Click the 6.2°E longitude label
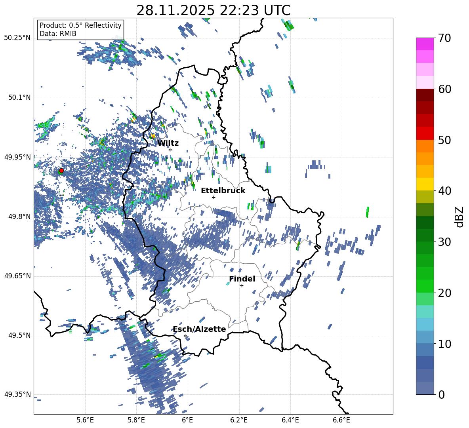The height and width of the screenshot is (428, 469). (239, 420)
